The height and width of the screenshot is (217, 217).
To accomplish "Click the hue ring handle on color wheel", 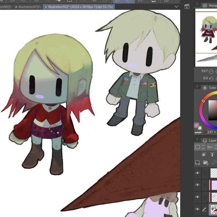I will pos(203,101).
